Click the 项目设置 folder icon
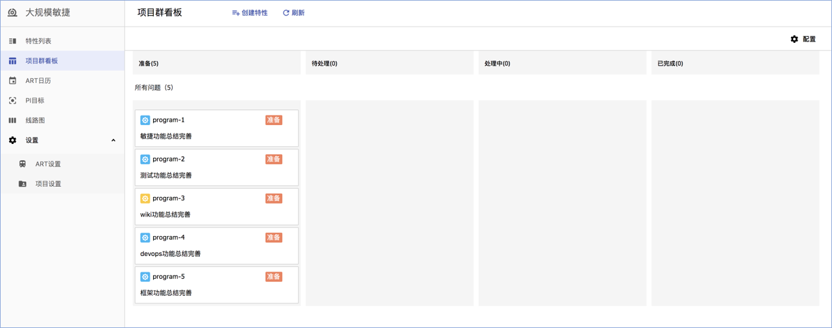 (x=23, y=184)
